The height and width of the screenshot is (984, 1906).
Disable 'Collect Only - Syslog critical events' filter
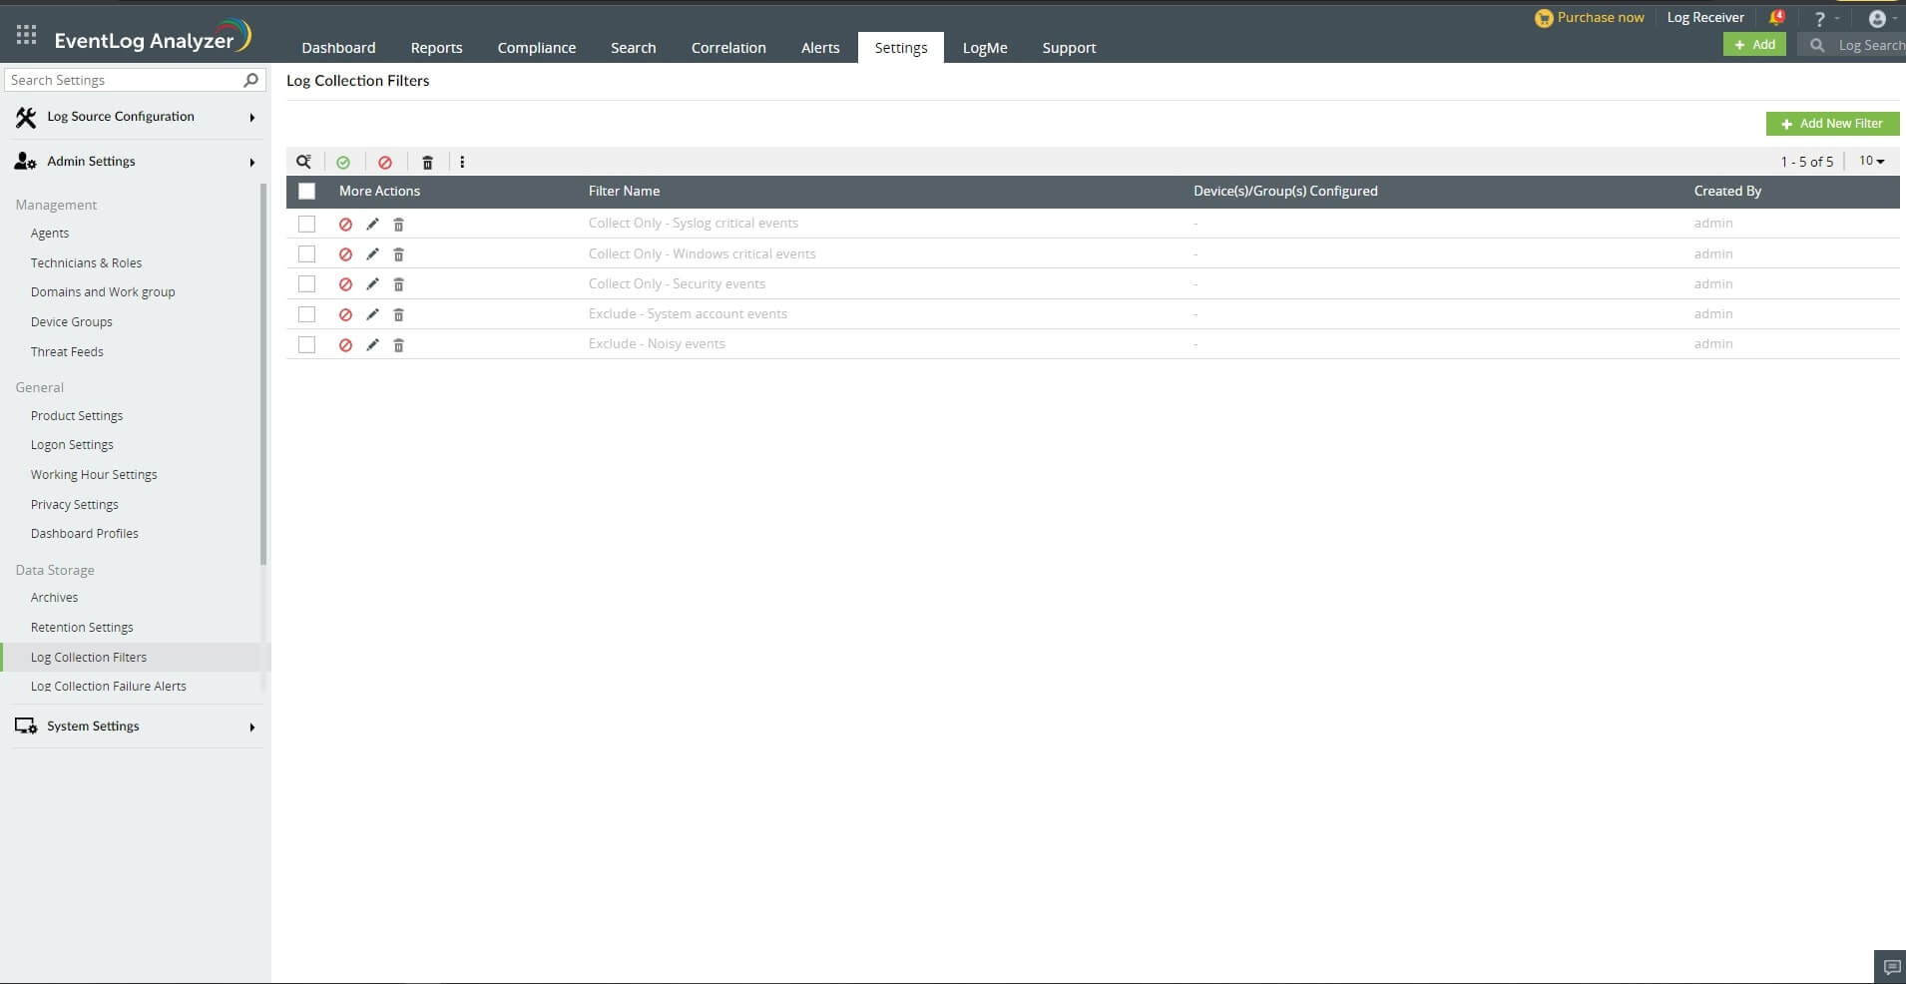point(345,225)
